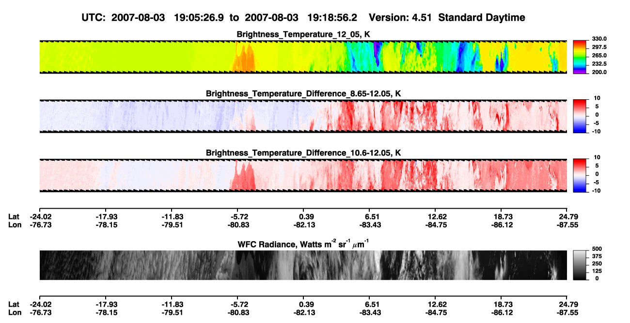The image size is (630, 323).
Task: Click the 'Brightness_Temperature_Difference_10.6-12.05, K' title
Action: (303, 153)
